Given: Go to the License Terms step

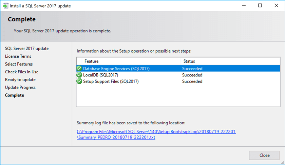Looking at the screenshot, I should 18,56.
